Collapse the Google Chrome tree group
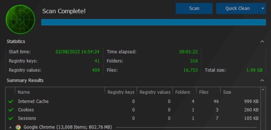The width and height of the screenshot is (271, 130). [10, 127]
